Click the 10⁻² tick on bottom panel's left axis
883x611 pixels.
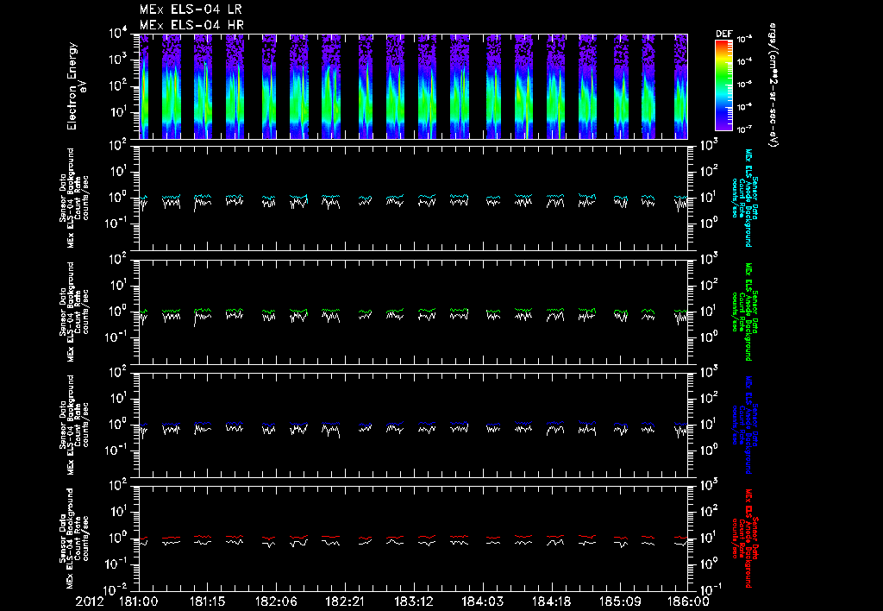116,590
